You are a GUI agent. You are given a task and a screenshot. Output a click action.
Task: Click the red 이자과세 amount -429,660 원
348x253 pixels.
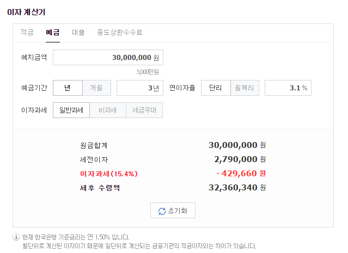(241, 174)
